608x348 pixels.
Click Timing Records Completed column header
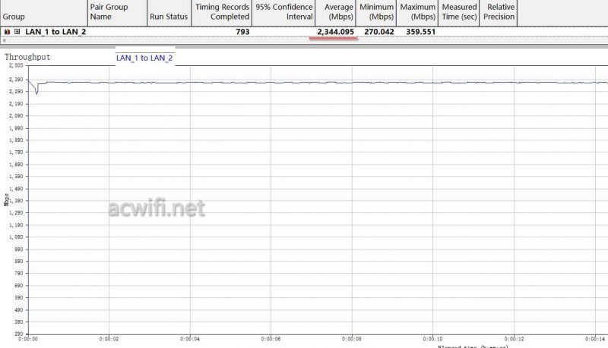click(222, 12)
